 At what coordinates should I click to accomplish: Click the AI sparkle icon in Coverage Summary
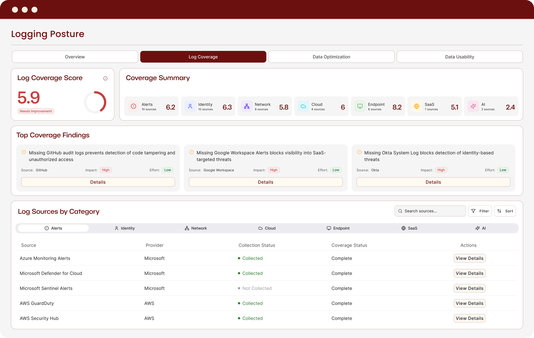click(473, 106)
